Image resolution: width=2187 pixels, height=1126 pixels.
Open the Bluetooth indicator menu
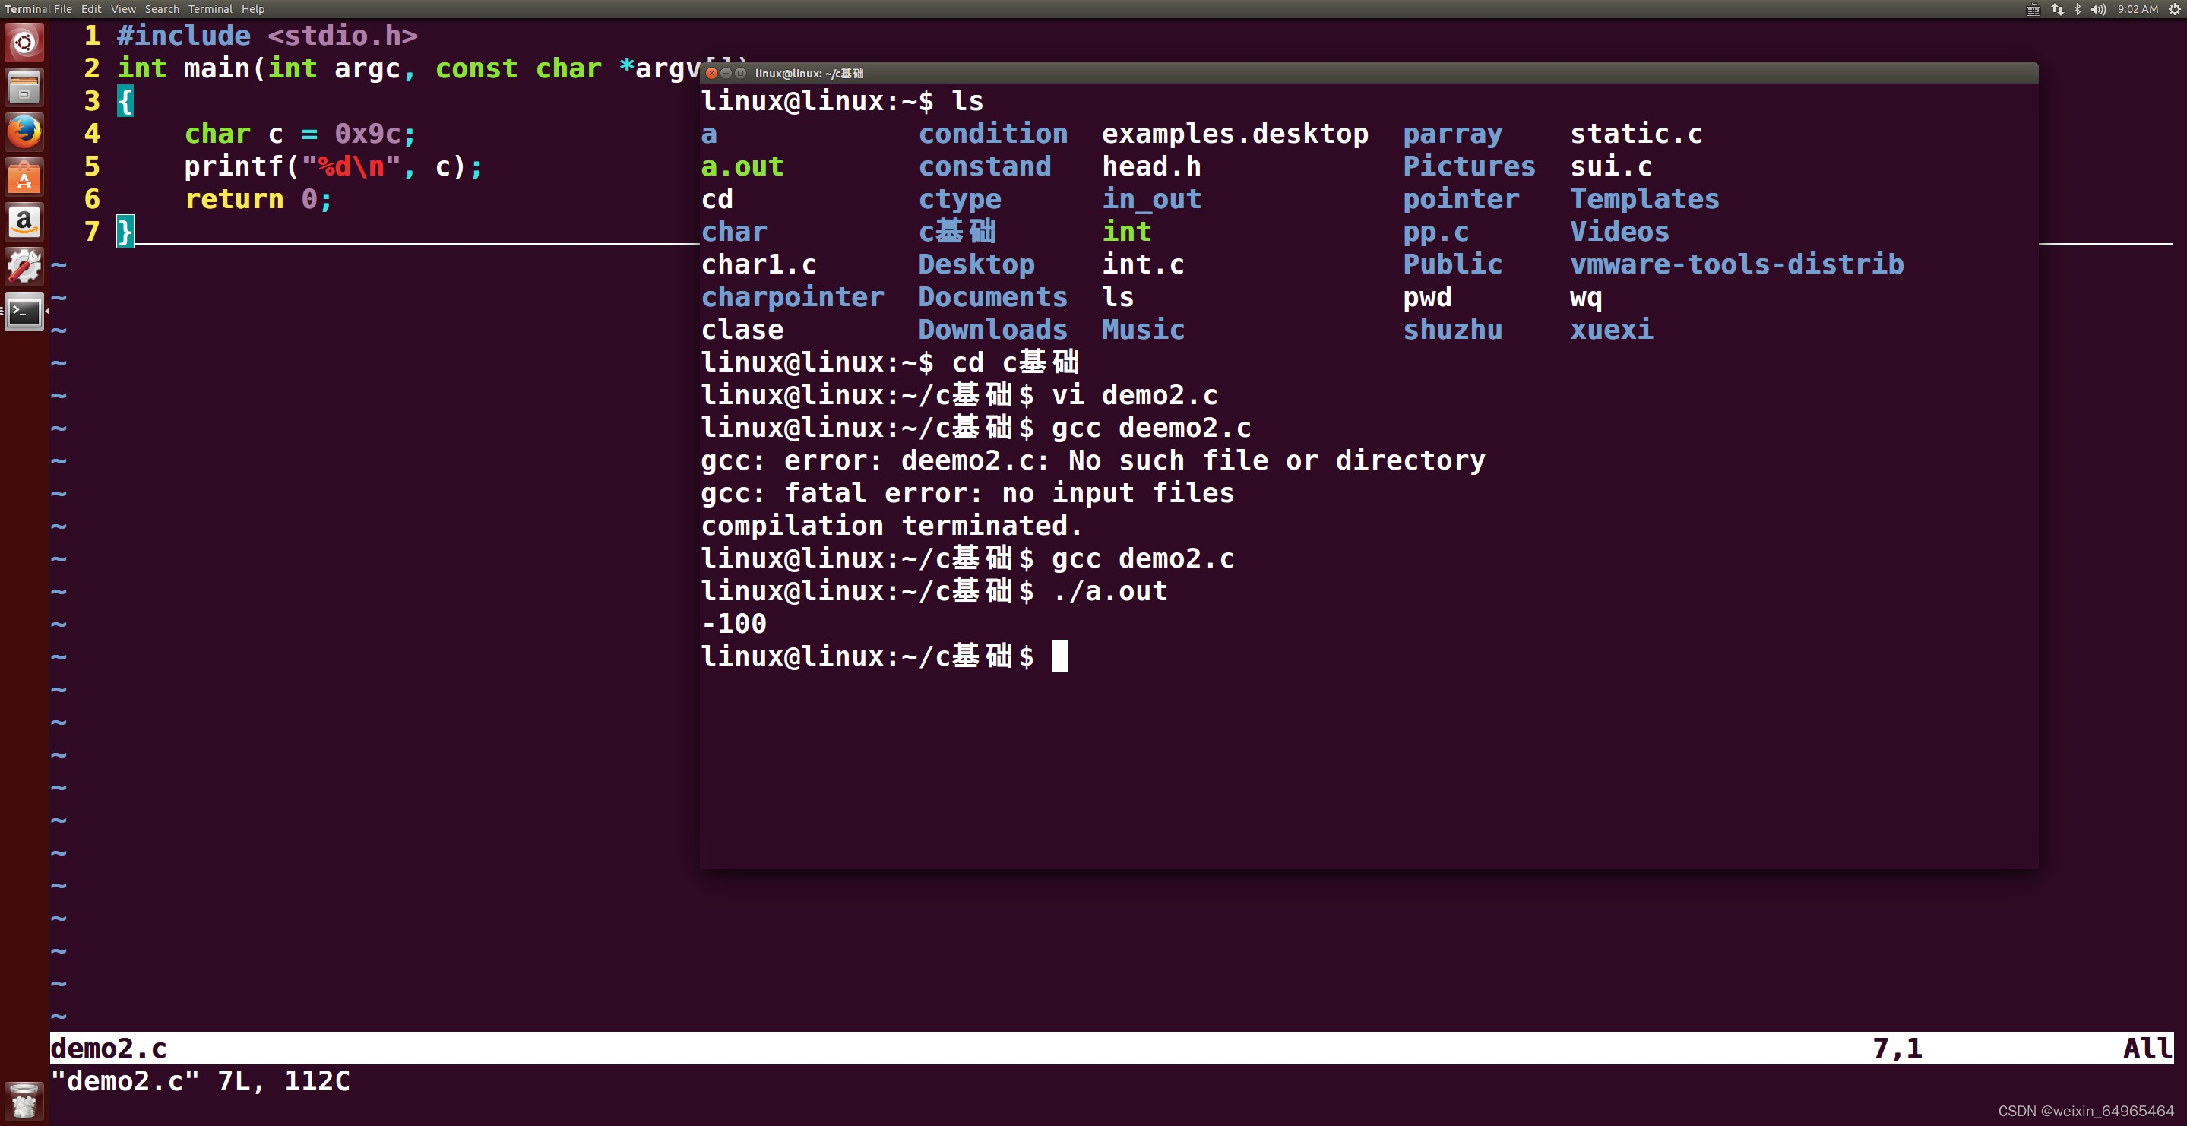(x=2078, y=9)
